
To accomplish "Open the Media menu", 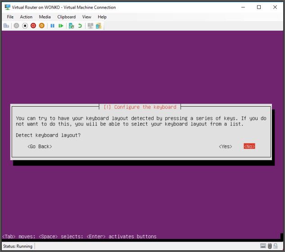I will 45,17.
